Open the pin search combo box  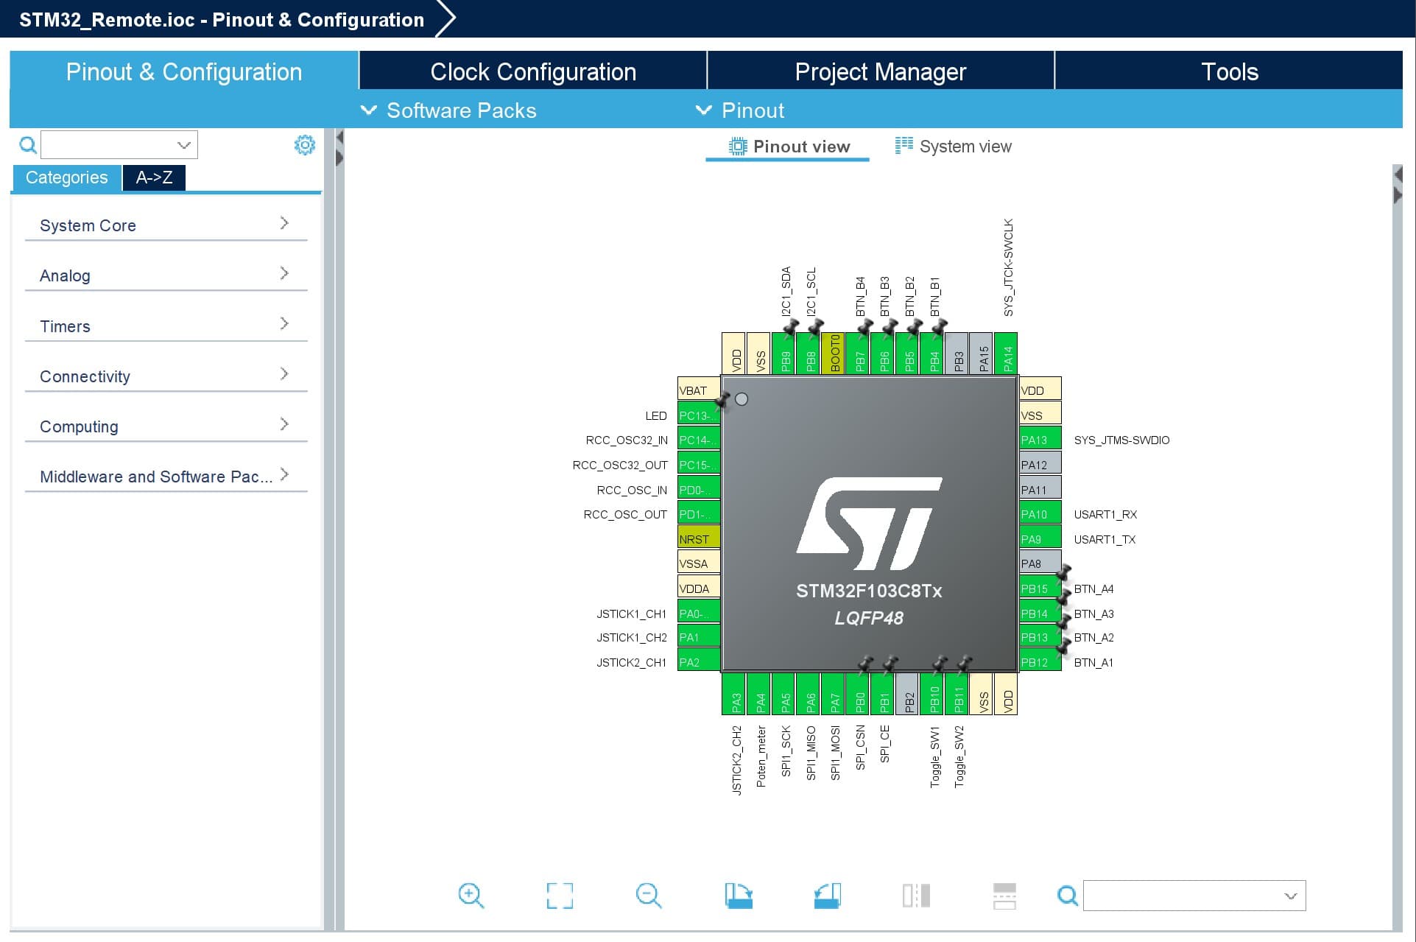[1194, 896]
